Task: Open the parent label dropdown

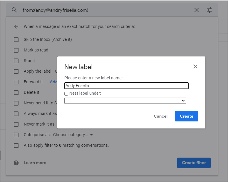Action: [x=125, y=101]
